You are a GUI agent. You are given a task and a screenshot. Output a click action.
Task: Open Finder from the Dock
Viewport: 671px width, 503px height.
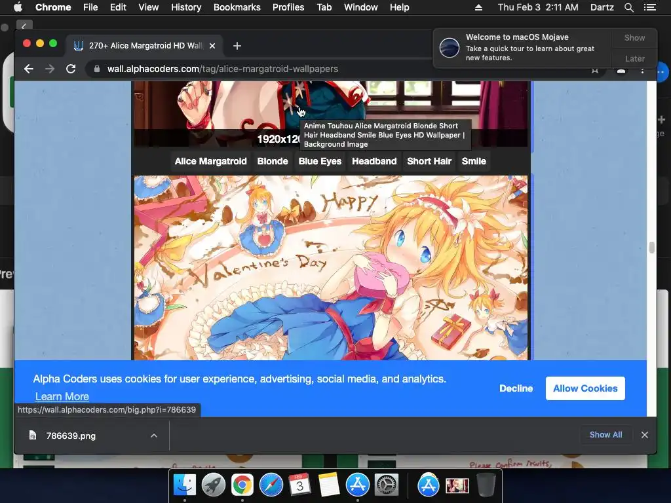pyautogui.click(x=185, y=485)
